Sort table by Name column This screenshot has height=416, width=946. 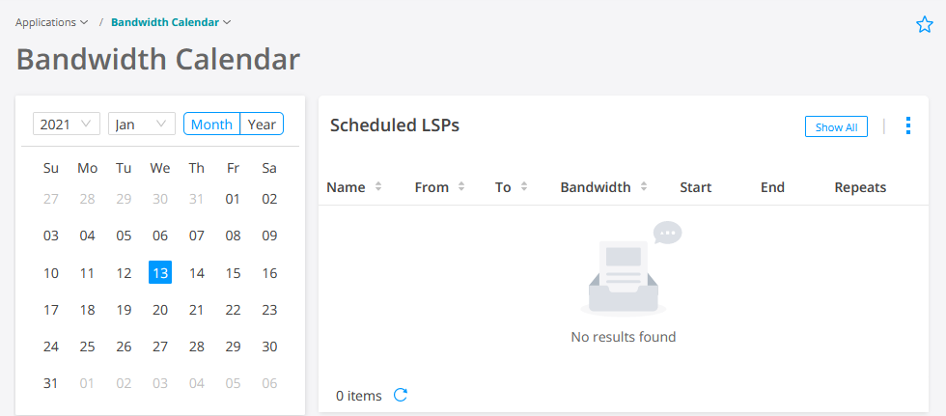[378, 187]
